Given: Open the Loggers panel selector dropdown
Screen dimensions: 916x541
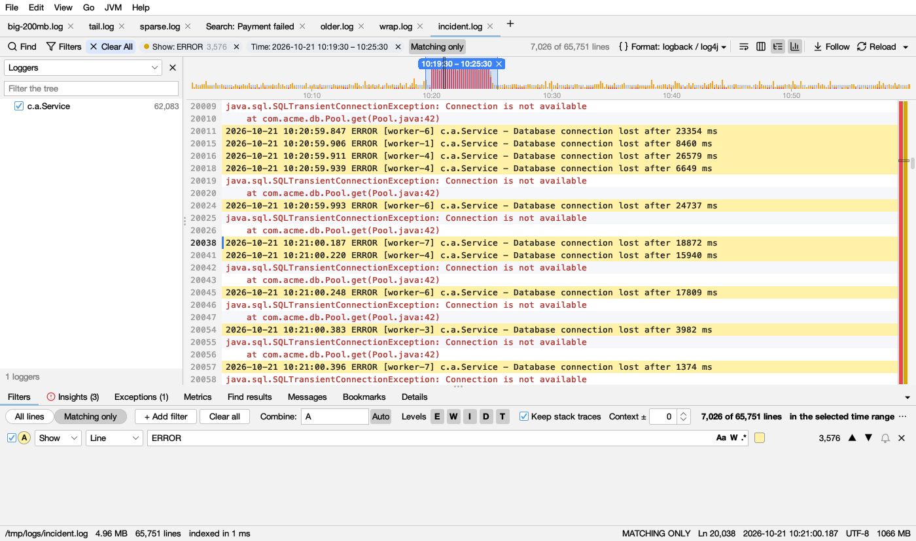Looking at the screenshot, I should (83, 67).
